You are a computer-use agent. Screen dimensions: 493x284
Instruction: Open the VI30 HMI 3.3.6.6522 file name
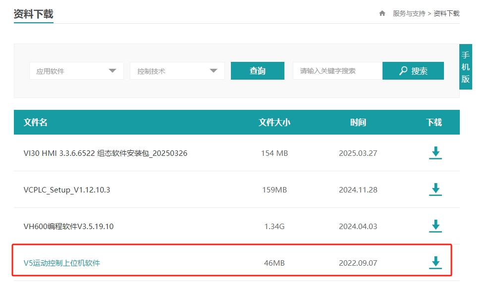tap(106, 153)
